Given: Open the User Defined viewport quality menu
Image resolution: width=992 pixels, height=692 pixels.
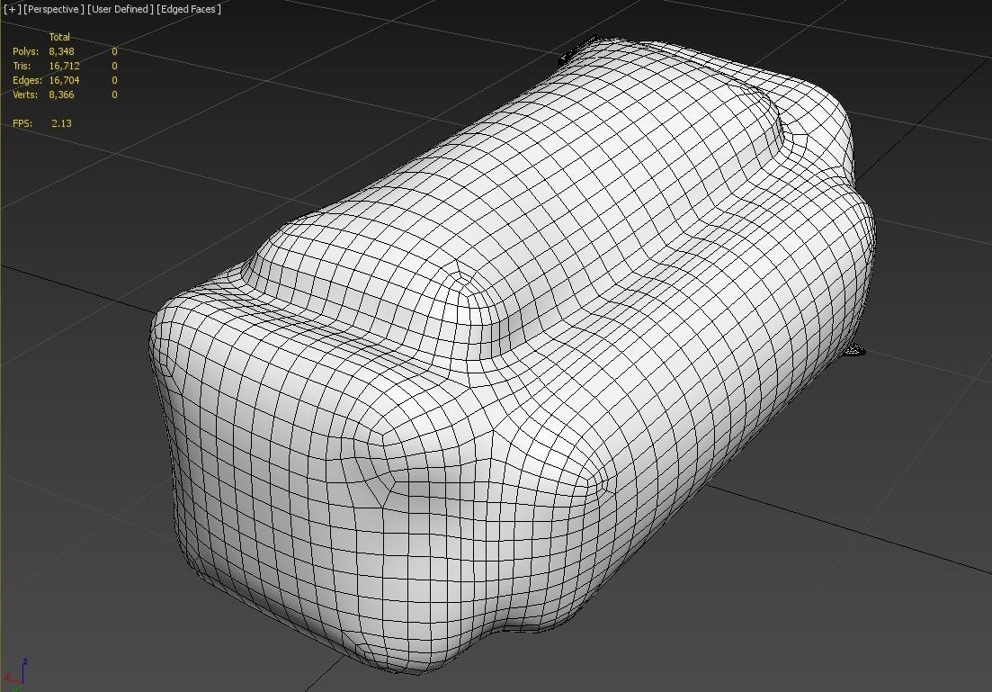Looking at the screenshot, I should [121, 10].
